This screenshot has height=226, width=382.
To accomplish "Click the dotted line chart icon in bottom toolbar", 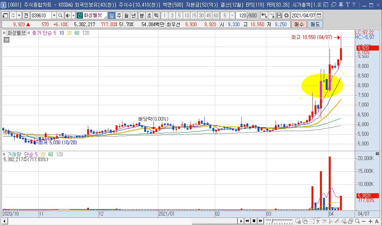I will (311, 221).
